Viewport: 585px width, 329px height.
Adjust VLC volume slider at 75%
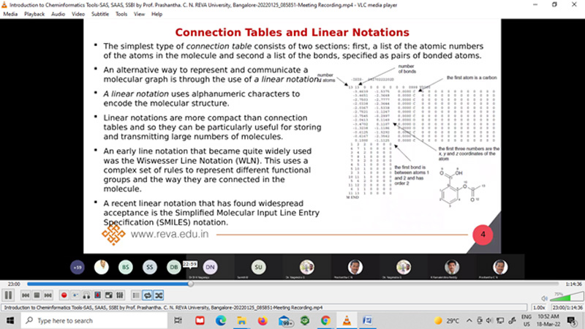point(567,297)
